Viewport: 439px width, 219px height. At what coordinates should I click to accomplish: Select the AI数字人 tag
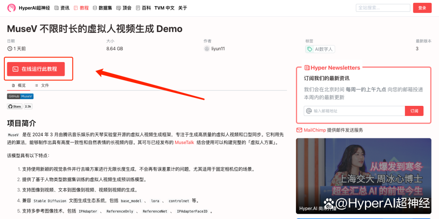point(320,49)
